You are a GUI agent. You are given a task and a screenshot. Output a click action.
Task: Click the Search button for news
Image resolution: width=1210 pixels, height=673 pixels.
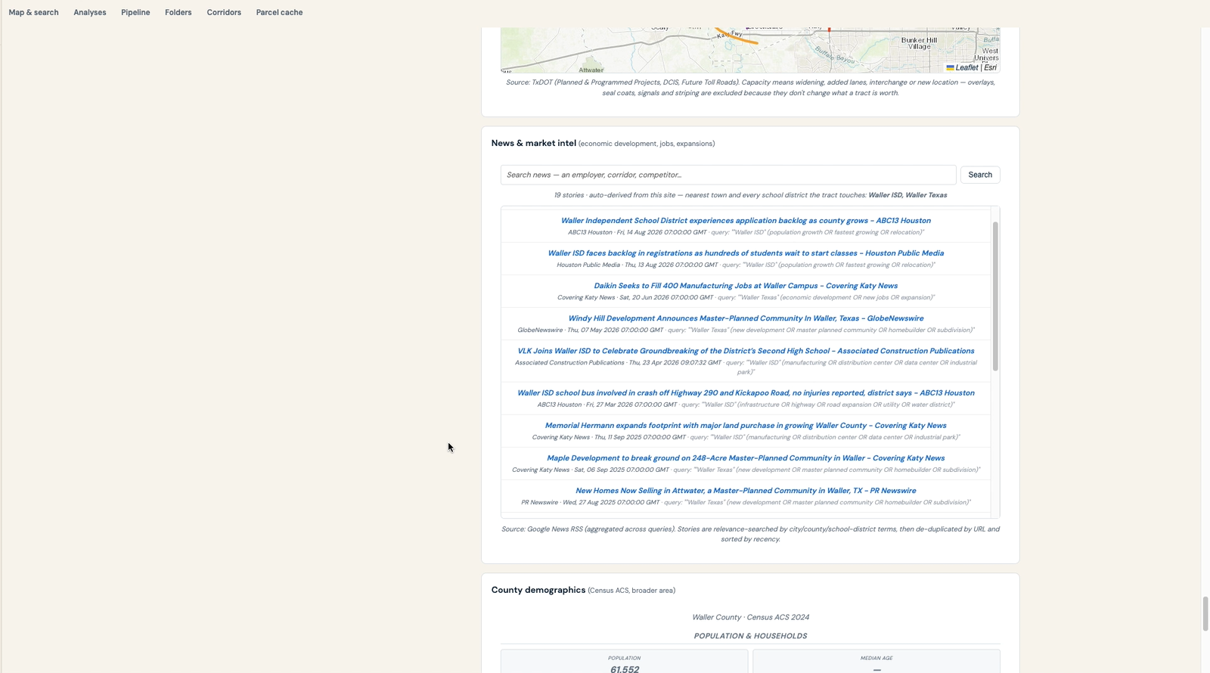(x=980, y=175)
